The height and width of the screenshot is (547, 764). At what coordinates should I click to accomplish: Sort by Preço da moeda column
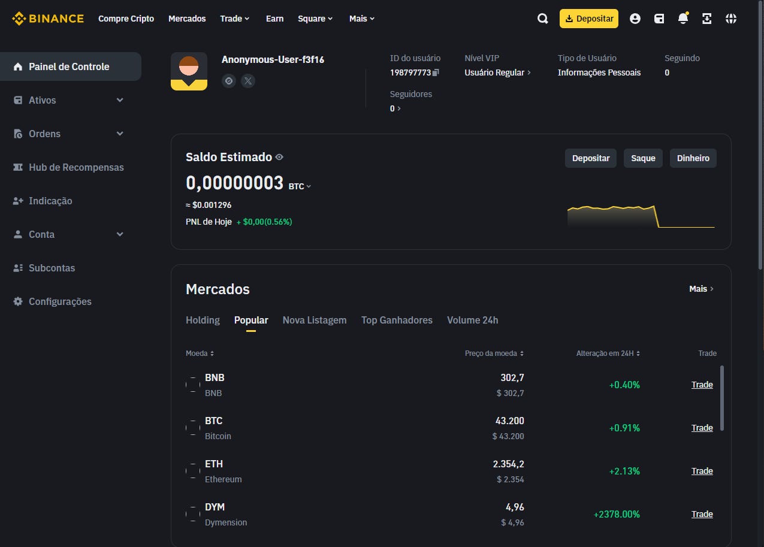tap(494, 353)
